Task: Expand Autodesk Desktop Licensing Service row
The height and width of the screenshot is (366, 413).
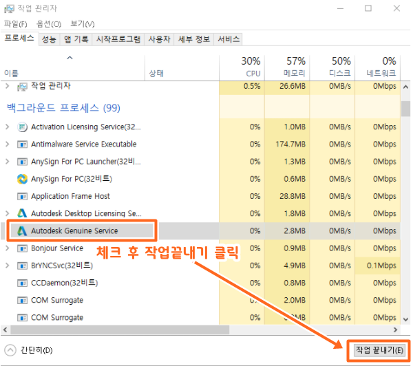Action: 8,213
